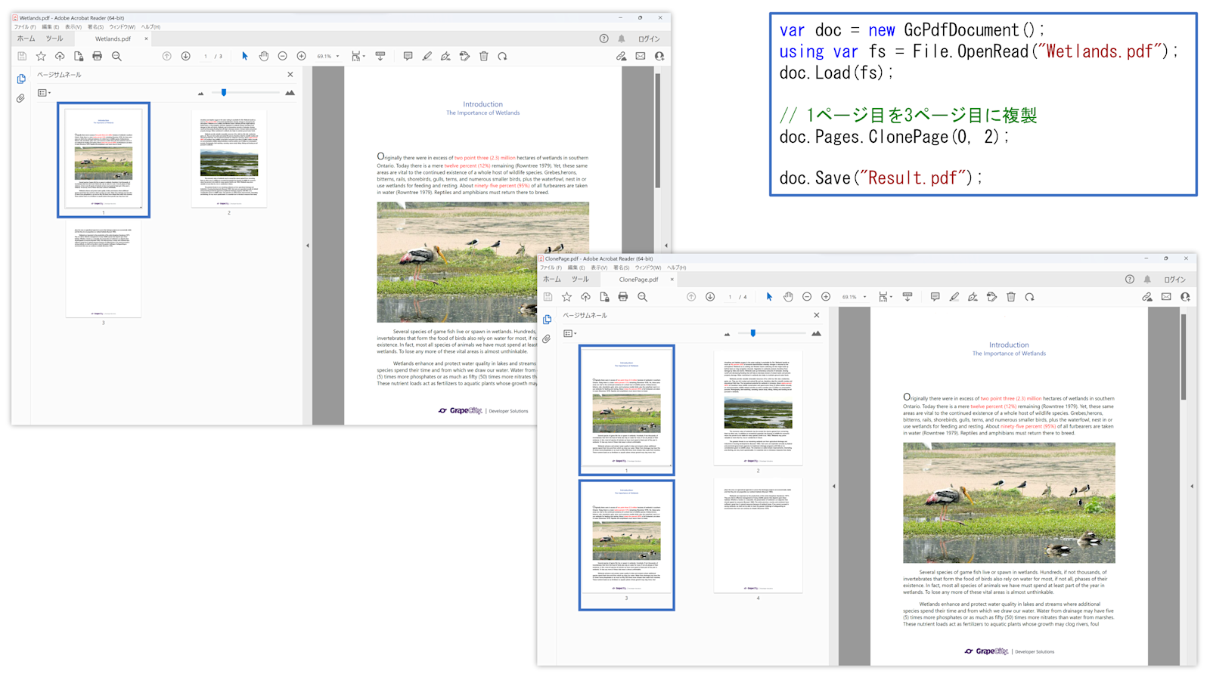Switch to the ツール tab in ClonePage.pdf window
This screenshot has width=1210, height=677.
[x=580, y=280]
